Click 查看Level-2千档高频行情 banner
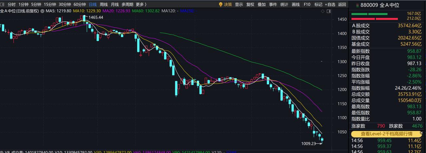 (387, 134)
